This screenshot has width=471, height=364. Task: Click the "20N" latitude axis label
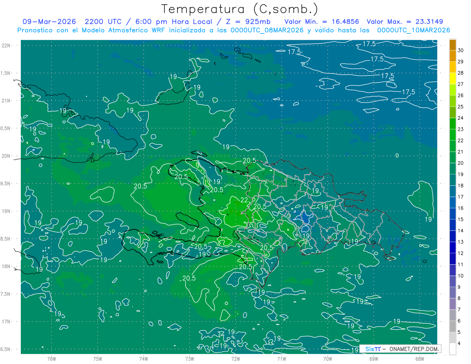click(5, 156)
